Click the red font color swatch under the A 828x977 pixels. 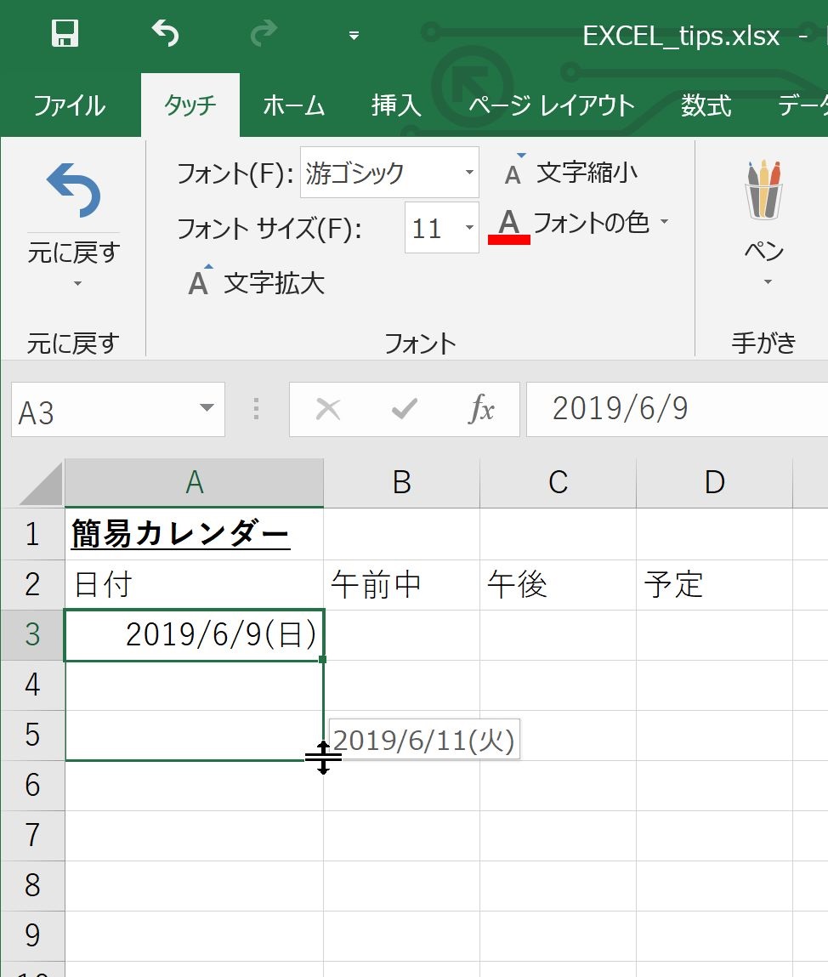509,240
